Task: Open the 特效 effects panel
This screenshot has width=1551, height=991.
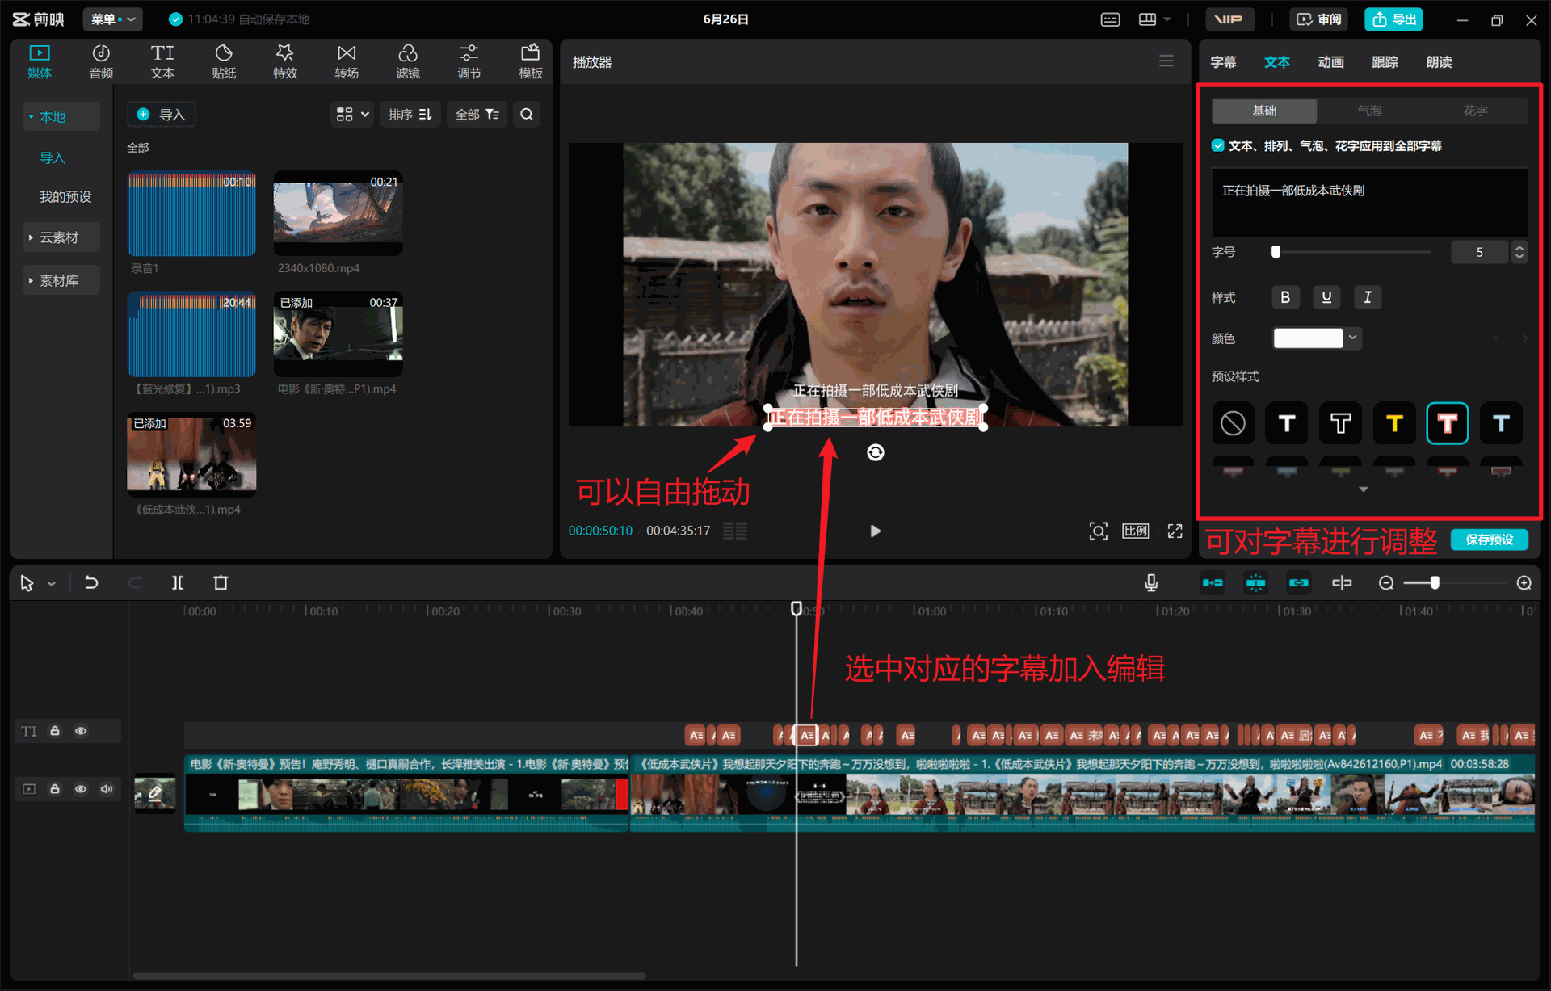Action: point(285,61)
